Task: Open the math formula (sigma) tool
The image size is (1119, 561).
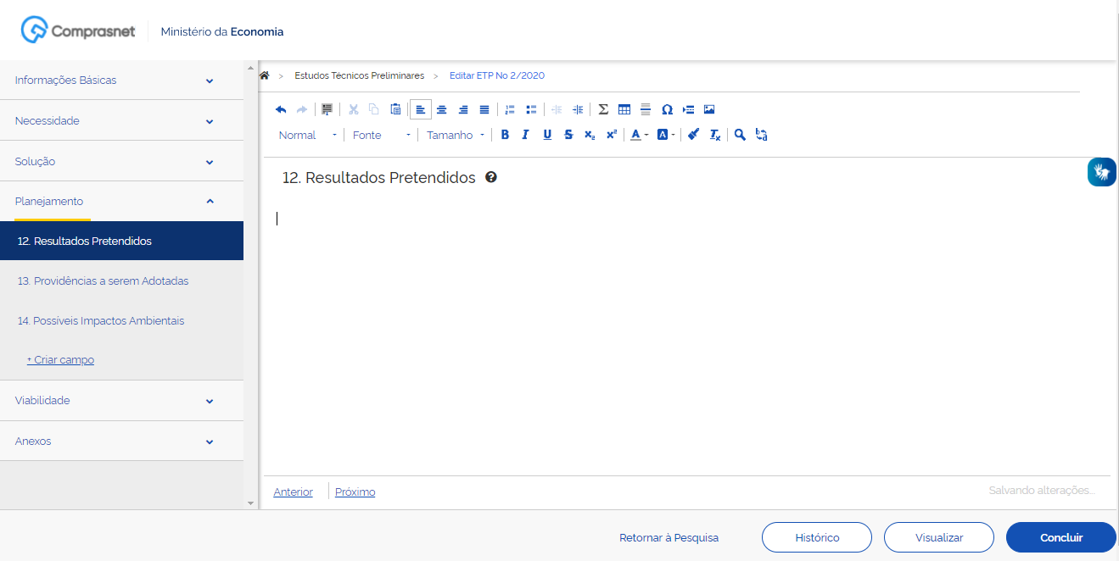Action: tap(603, 109)
